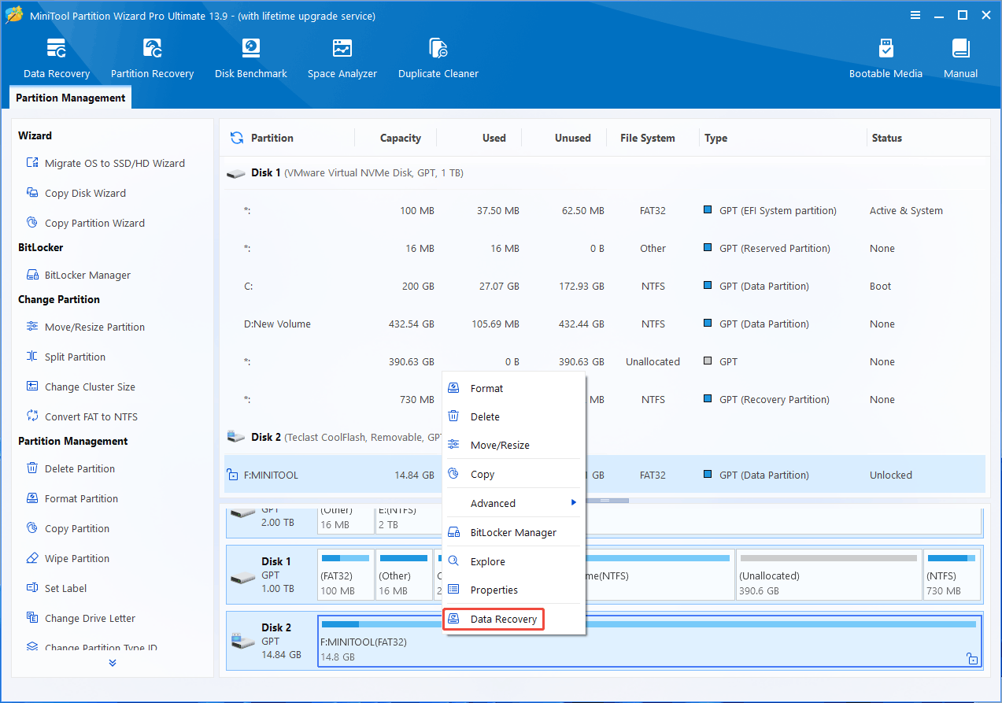Select the EFI System partition row
Image resolution: width=1002 pixels, height=703 pixels.
(605, 210)
